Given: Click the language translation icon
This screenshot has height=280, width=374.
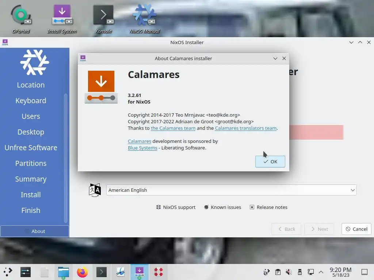Looking at the screenshot, I should point(95,190).
